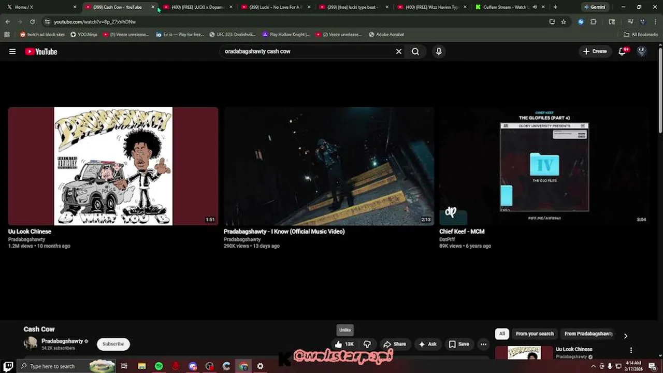Open Chief Keef - MCM title link
663x373 pixels.
462,232
